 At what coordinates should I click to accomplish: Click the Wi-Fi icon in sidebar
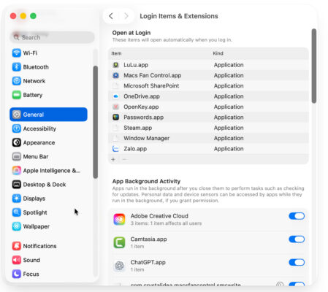pos(17,53)
